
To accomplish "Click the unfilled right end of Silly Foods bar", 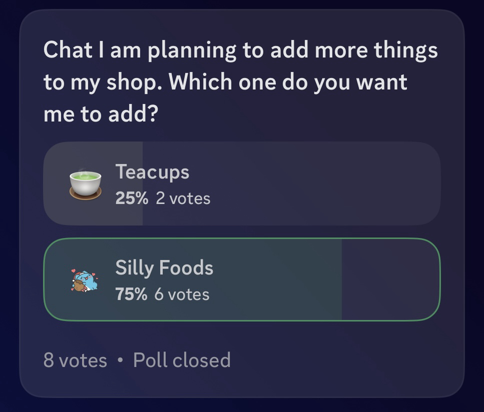I will tap(390, 280).
